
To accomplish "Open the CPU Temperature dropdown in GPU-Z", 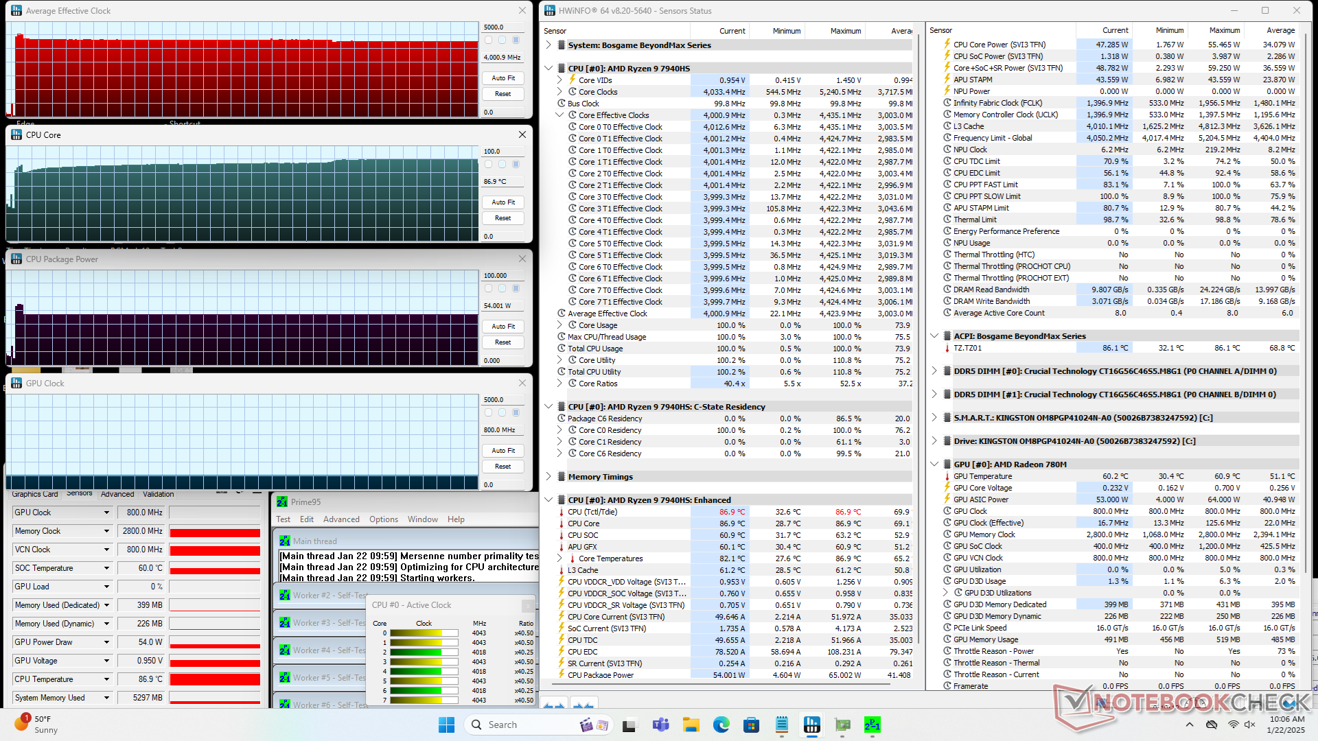I will click(106, 679).
